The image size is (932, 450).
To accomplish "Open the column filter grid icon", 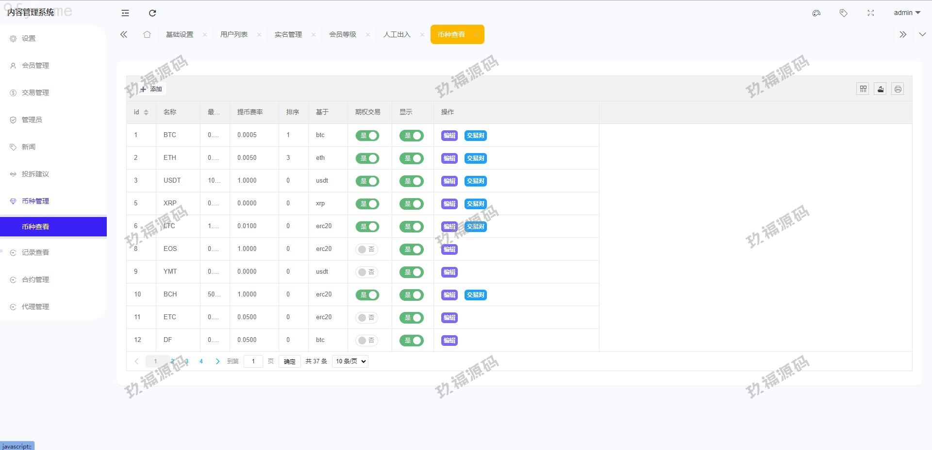I will pos(863,89).
